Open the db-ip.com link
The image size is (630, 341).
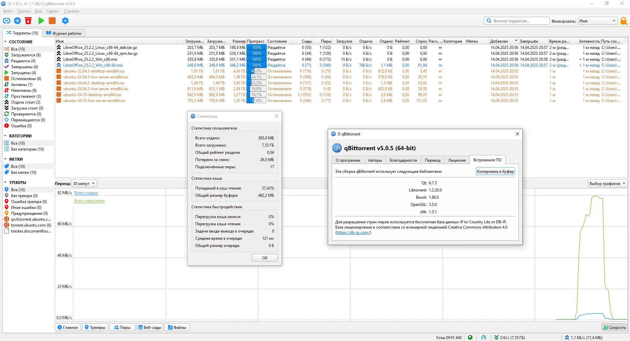353,232
